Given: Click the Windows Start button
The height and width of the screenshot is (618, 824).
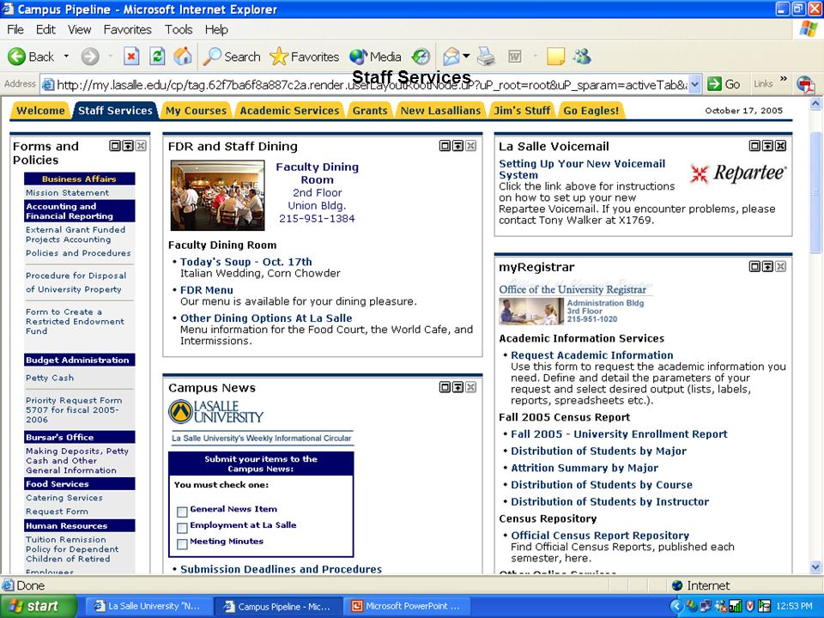Looking at the screenshot, I should (x=38, y=606).
